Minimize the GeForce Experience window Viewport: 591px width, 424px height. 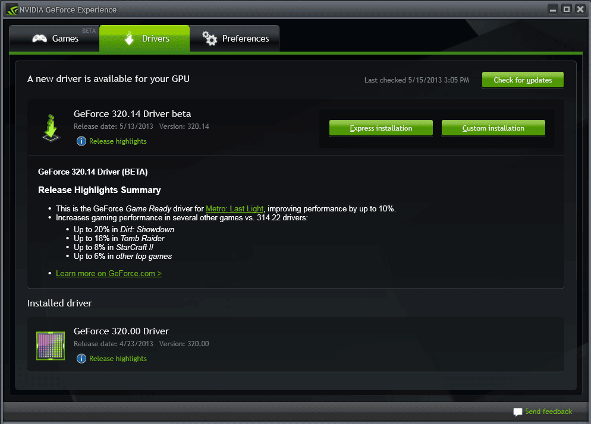pyautogui.click(x=553, y=10)
